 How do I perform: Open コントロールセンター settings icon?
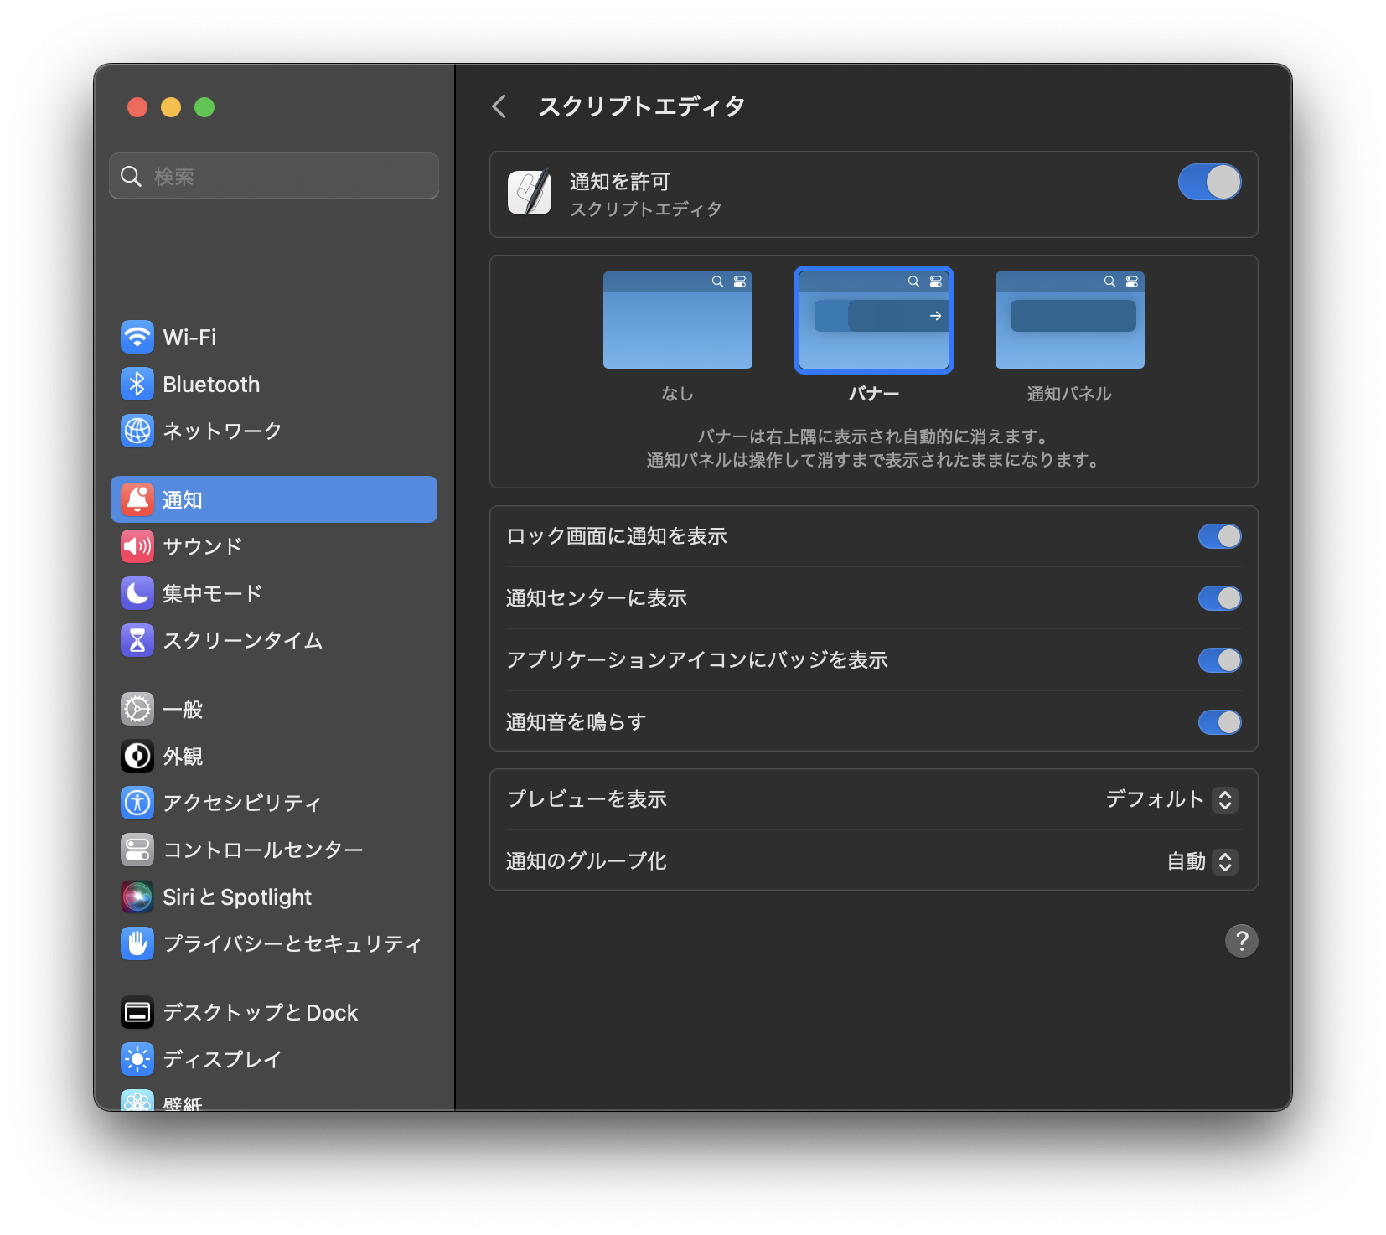tap(137, 849)
